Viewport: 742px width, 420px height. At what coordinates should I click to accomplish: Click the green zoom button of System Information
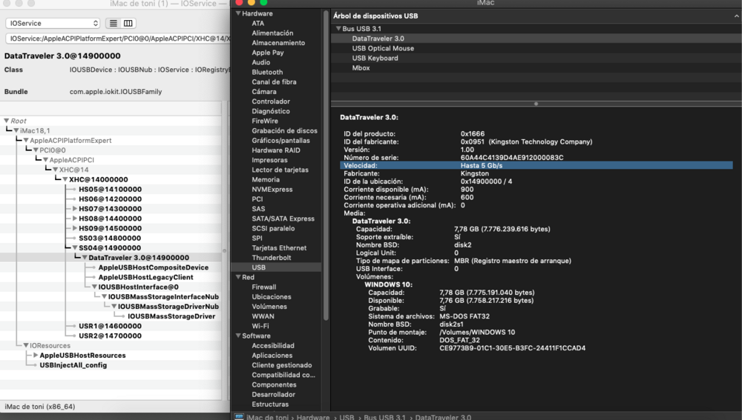(263, 3)
